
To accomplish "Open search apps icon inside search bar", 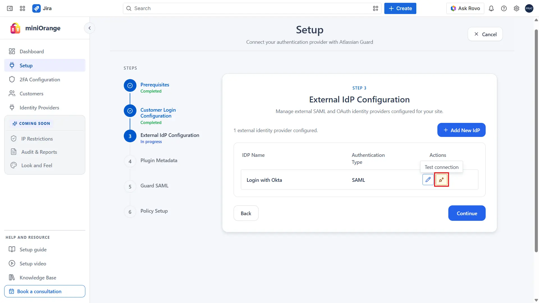I will [375, 8].
